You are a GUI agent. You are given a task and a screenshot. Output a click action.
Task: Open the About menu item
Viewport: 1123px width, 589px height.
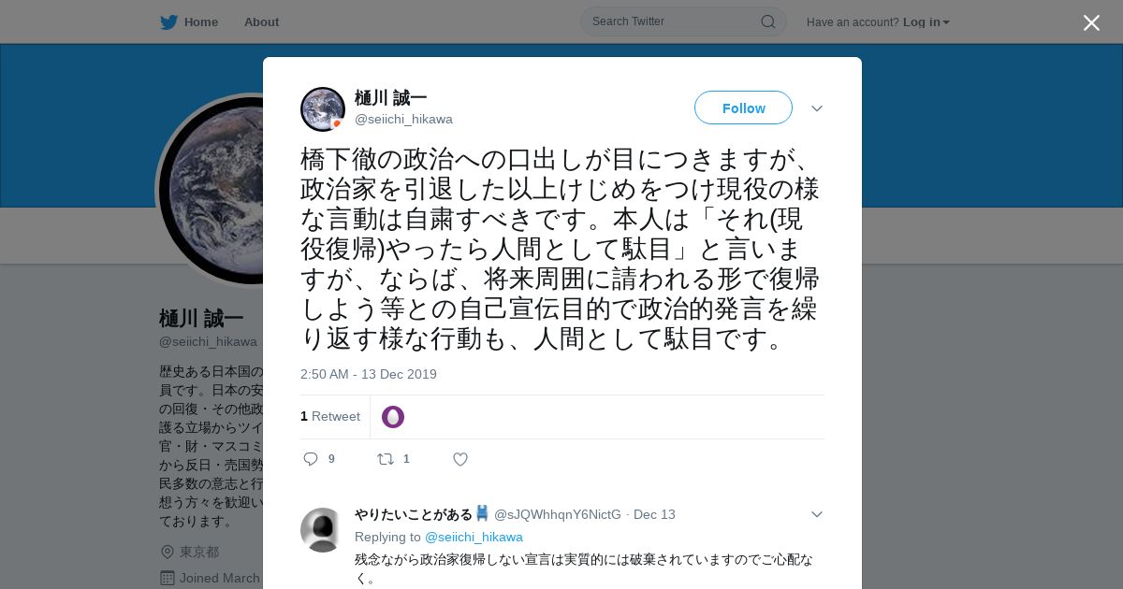[x=261, y=22]
